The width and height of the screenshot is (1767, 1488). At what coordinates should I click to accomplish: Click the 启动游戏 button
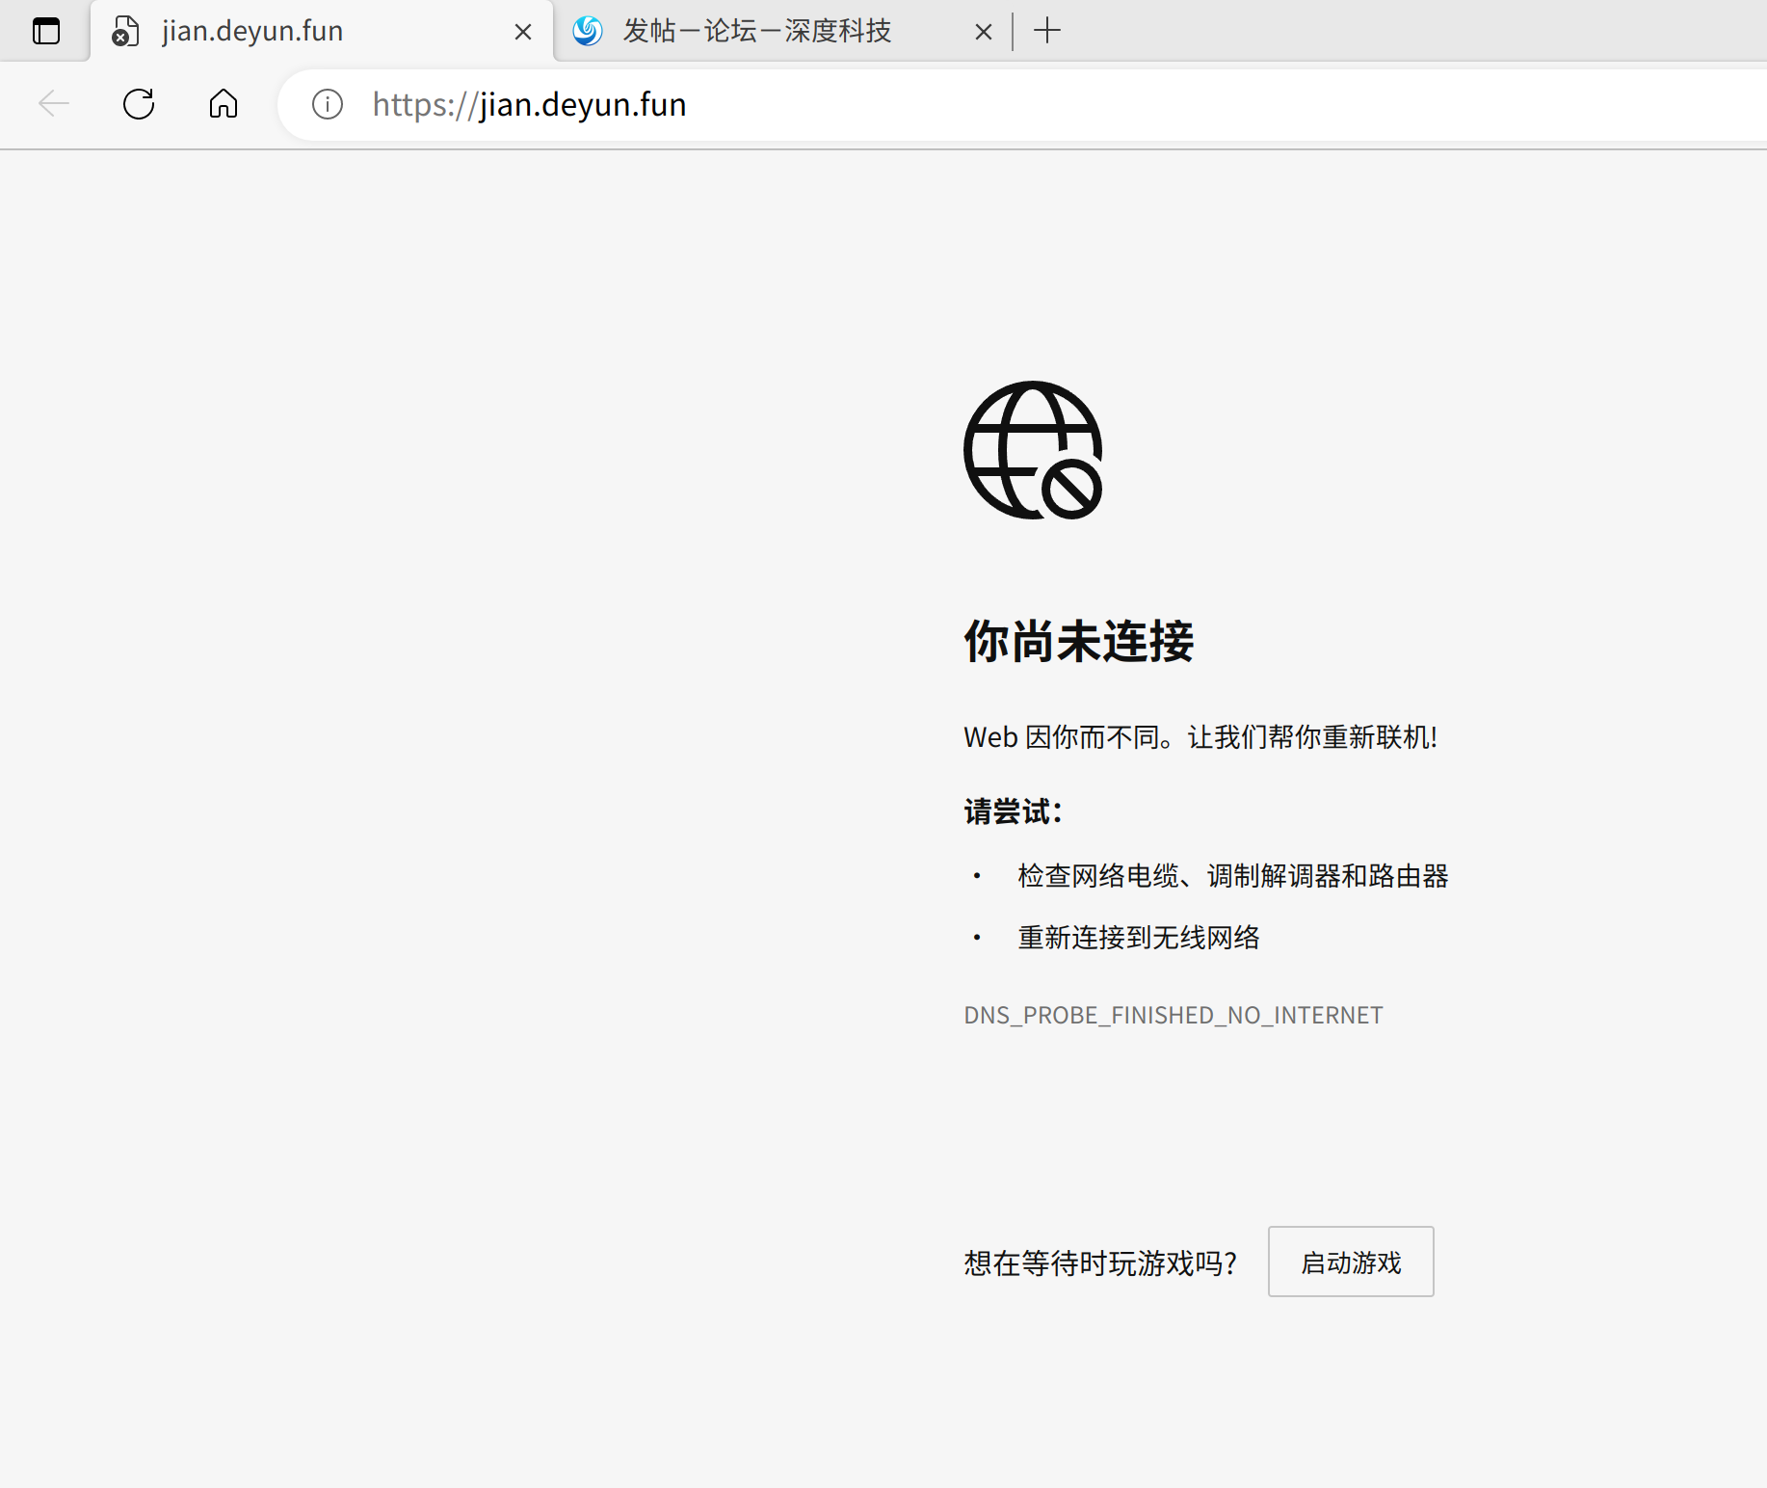coord(1351,1262)
